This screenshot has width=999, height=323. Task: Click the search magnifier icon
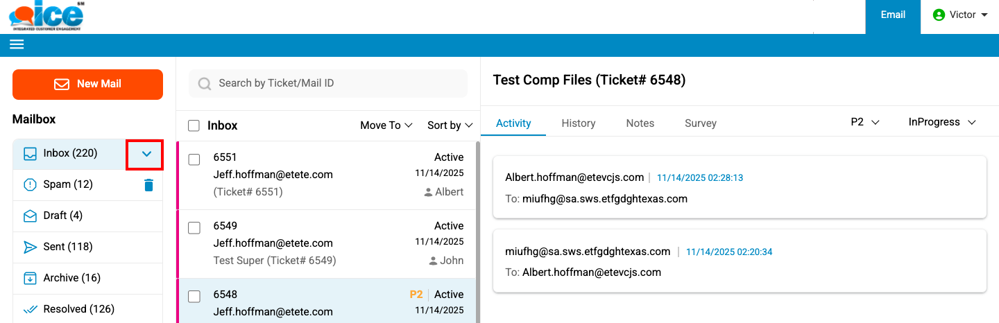click(205, 84)
